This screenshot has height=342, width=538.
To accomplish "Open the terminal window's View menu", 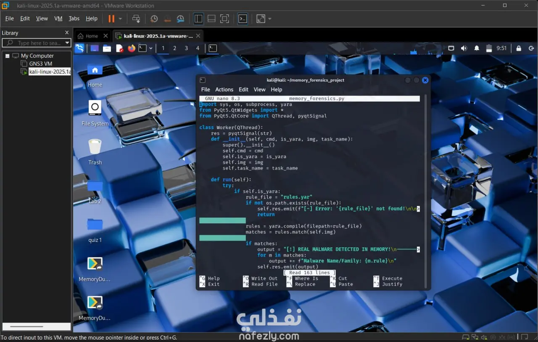I will point(259,90).
